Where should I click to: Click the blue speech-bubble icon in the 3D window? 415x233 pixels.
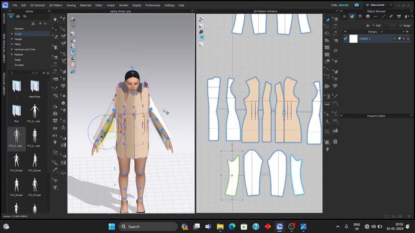(x=73, y=71)
